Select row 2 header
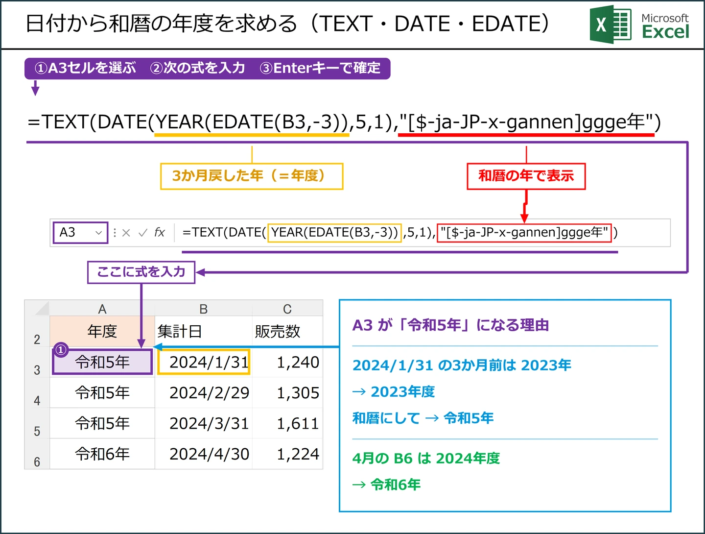This screenshot has height=534, width=705. click(x=37, y=332)
